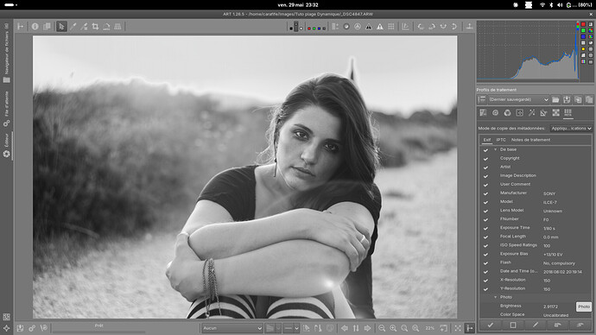The image size is (596, 335).
Task: Open metadata copy mode dropdown
Action: (571, 129)
